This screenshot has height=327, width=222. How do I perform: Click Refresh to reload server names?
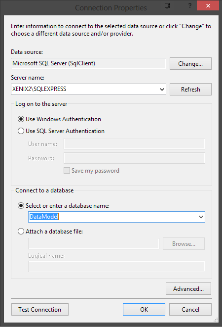point(190,90)
